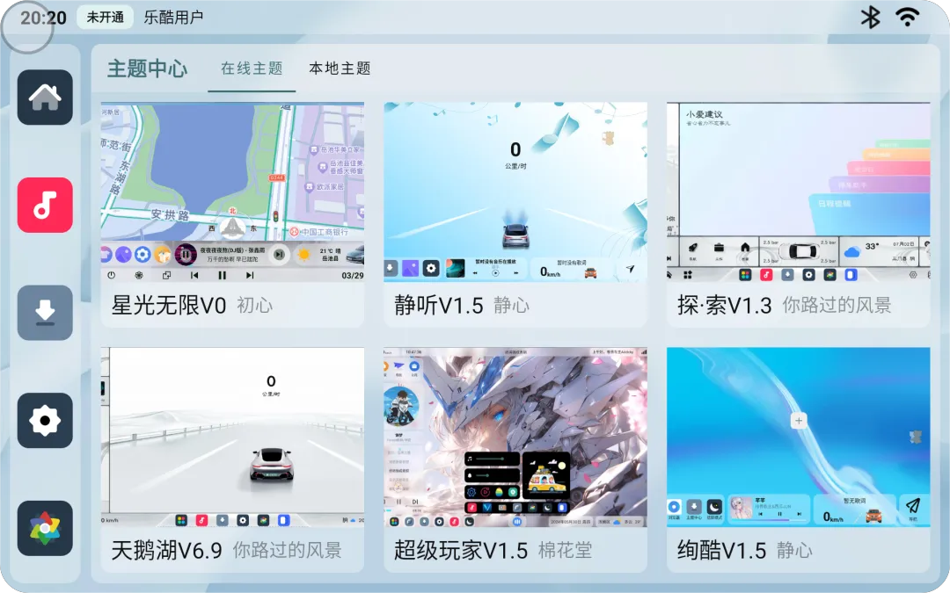Select the 静听V1.5 theme title
This screenshot has height=593, width=950.
(x=439, y=306)
